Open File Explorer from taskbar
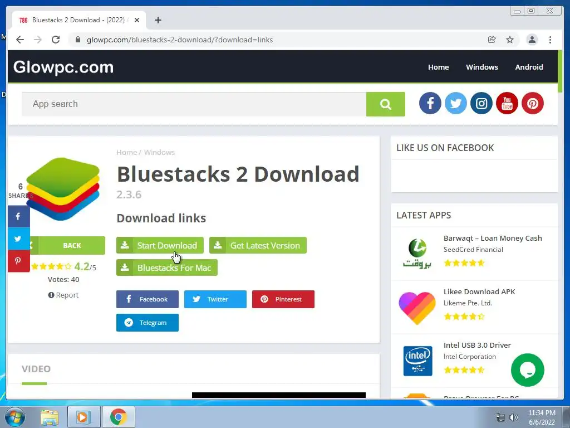The height and width of the screenshot is (428, 570). pos(50,417)
